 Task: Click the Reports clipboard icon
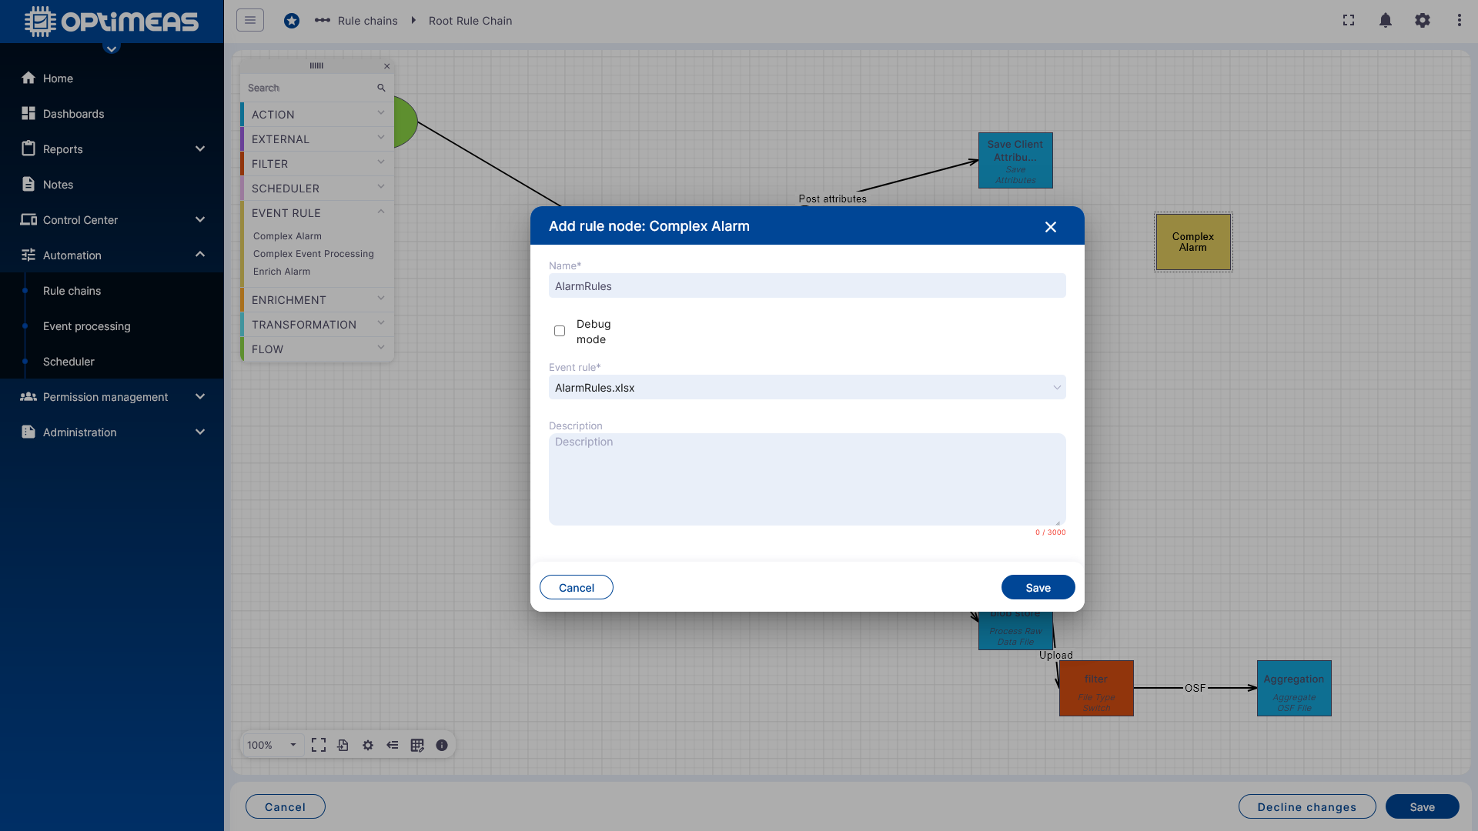tap(28, 149)
